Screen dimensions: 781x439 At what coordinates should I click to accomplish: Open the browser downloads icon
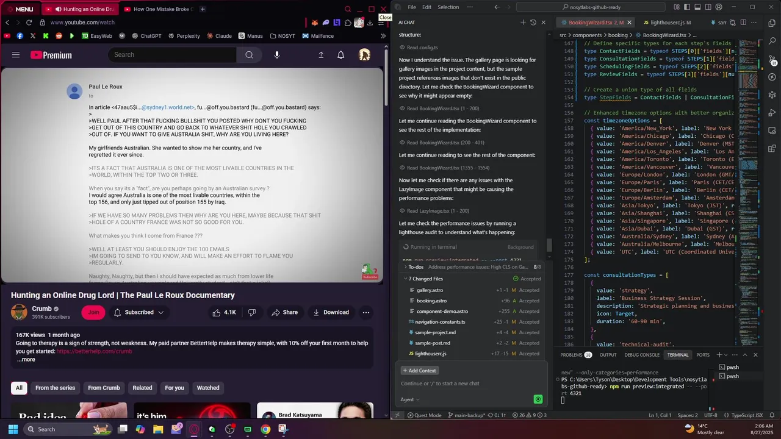[x=370, y=23]
